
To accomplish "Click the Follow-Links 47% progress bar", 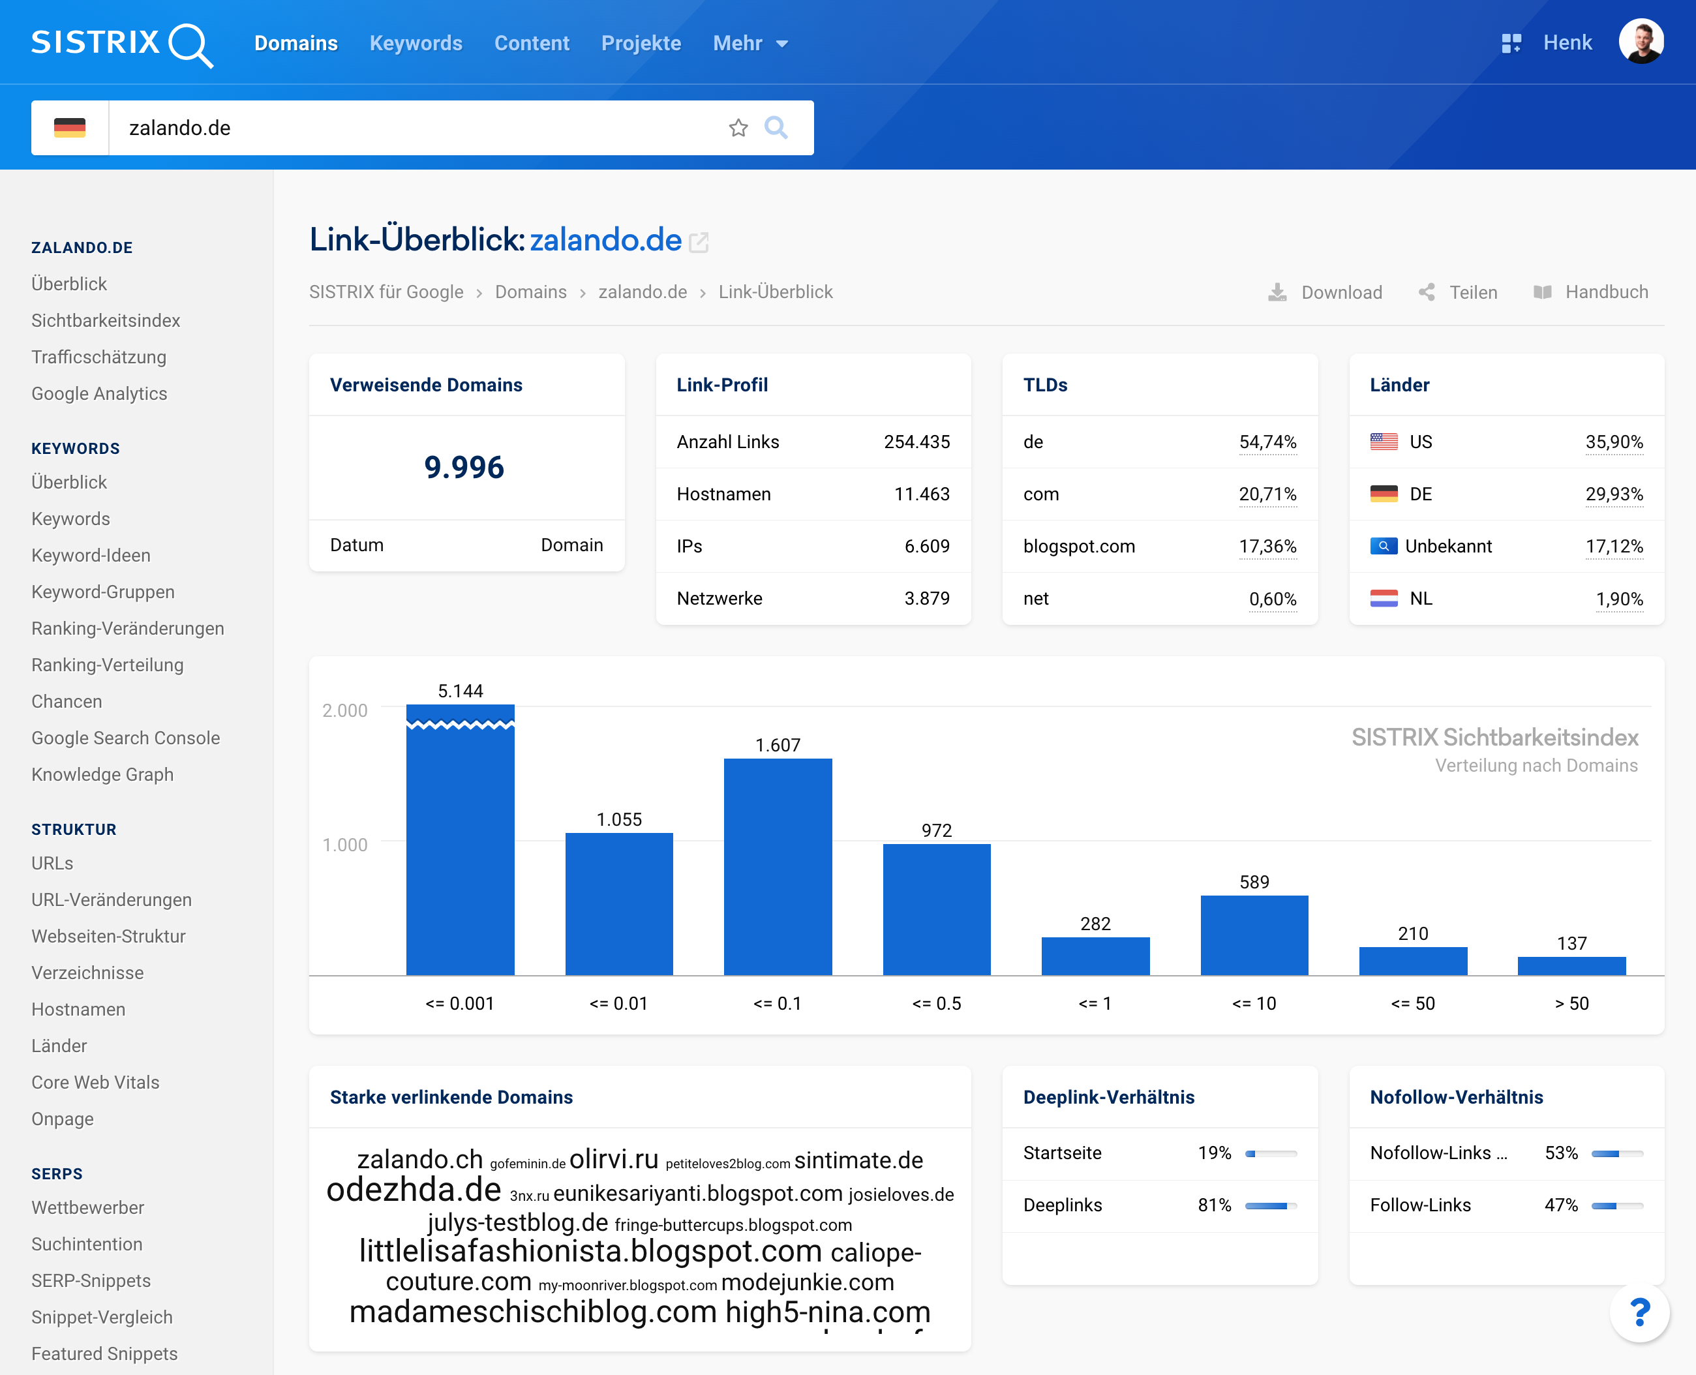I will pyautogui.click(x=1617, y=1206).
